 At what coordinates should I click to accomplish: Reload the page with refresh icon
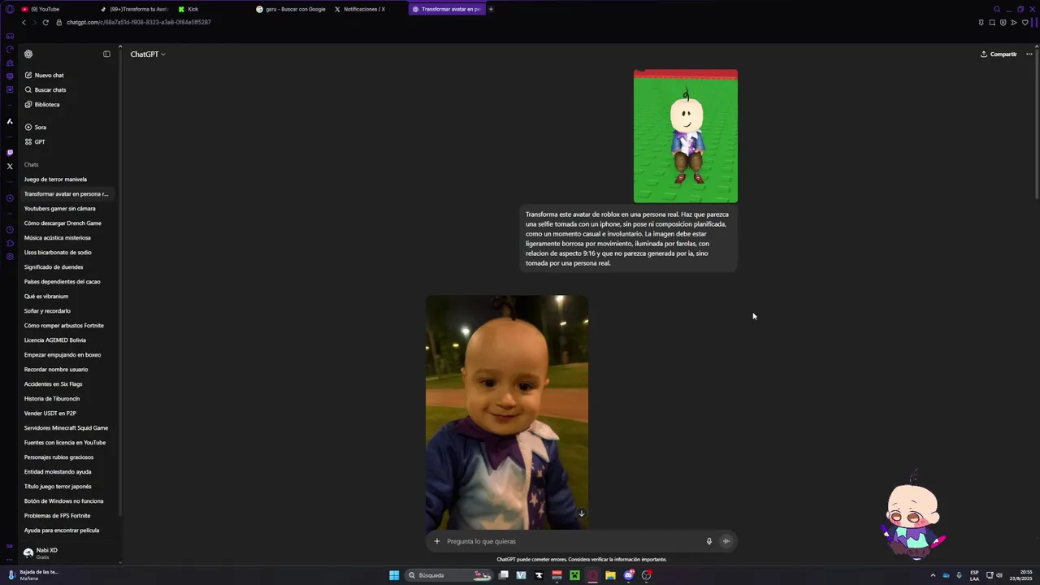[45, 22]
